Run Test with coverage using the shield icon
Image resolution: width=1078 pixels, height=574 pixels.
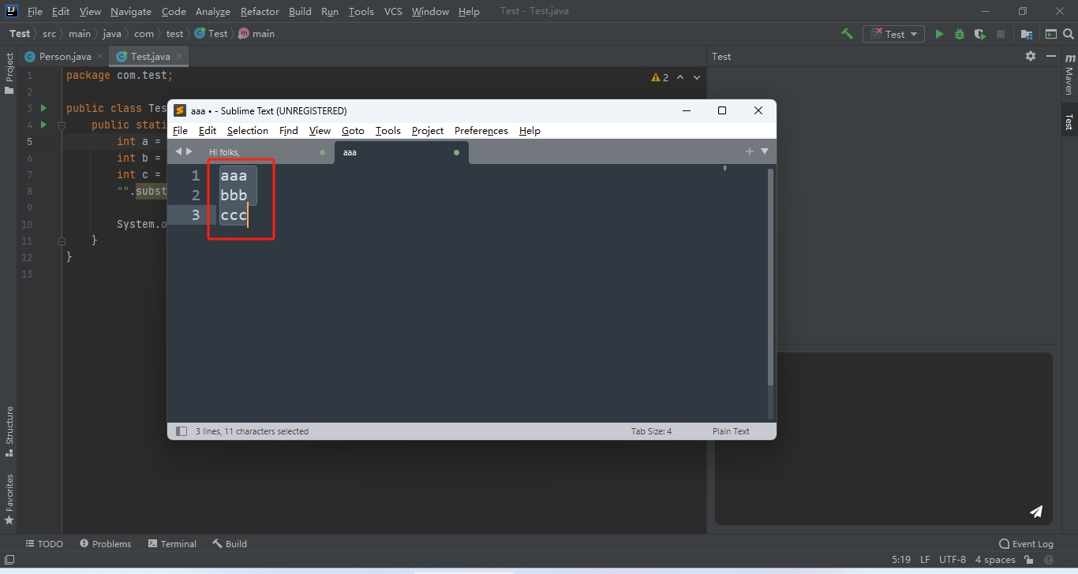pyautogui.click(x=980, y=34)
